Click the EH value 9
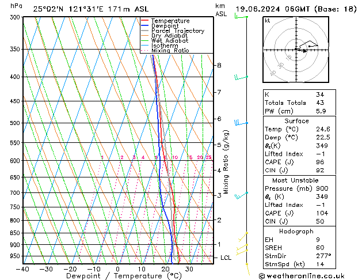This screenshot has height=280, width=362. click(x=318, y=240)
